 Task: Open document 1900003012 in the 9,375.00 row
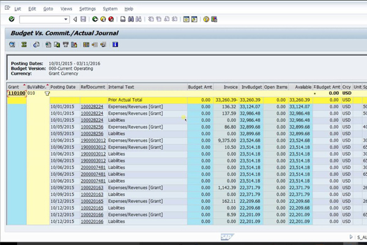coord(93,140)
